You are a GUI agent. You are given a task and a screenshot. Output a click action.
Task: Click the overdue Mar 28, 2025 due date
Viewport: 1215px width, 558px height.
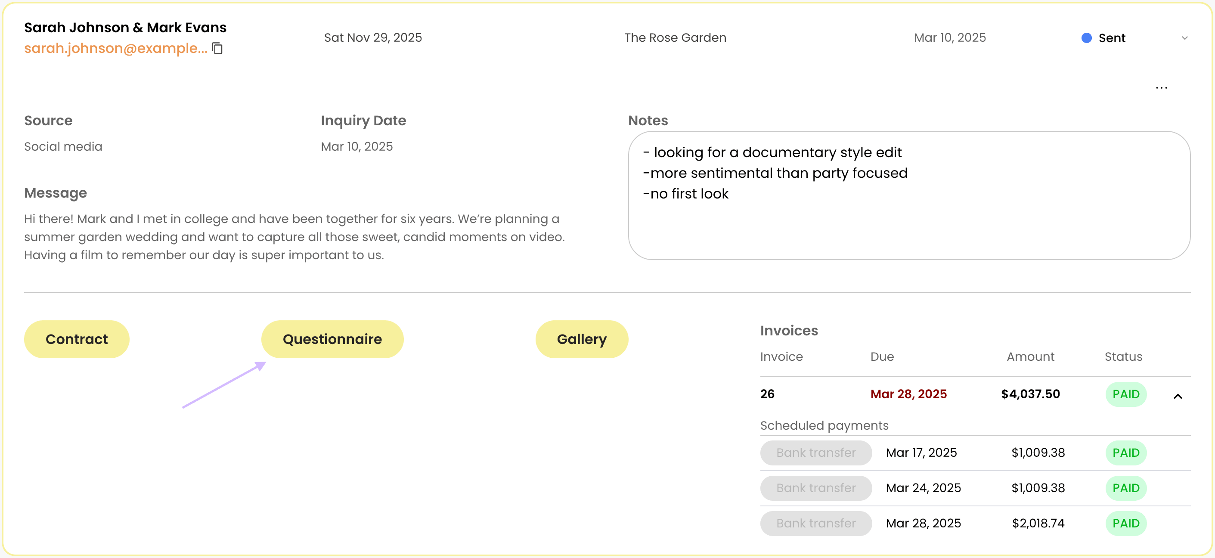[908, 394]
